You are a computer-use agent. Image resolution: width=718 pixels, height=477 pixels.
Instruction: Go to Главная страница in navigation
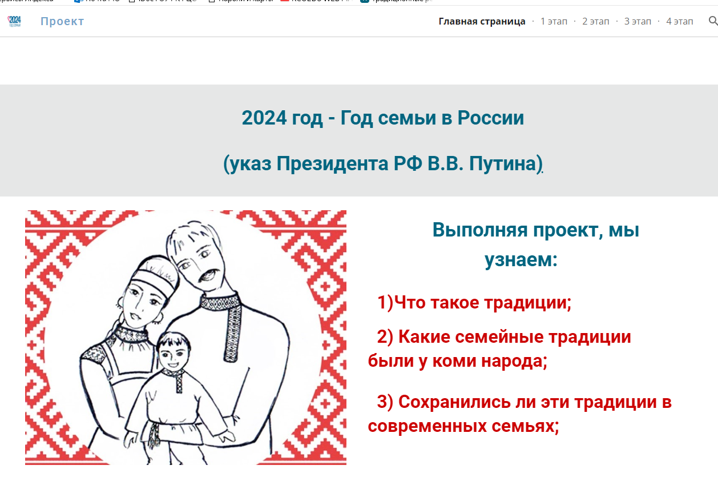coord(482,21)
